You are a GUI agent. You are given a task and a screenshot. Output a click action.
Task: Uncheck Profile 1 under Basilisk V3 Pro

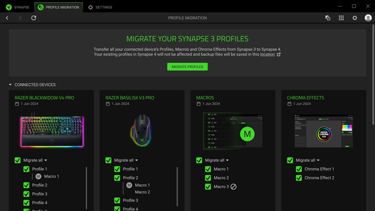pos(117,169)
